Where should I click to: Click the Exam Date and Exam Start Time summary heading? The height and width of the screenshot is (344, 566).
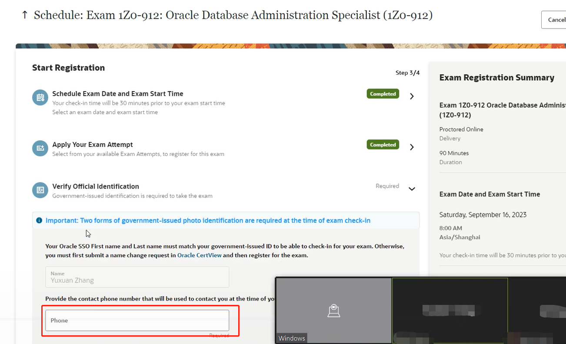(x=490, y=194)
